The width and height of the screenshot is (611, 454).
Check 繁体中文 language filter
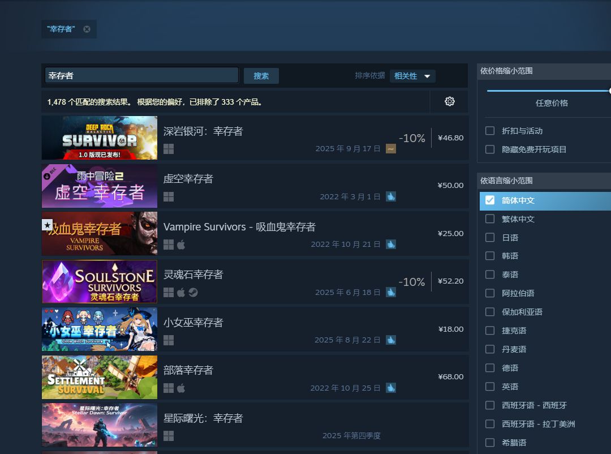490,219
